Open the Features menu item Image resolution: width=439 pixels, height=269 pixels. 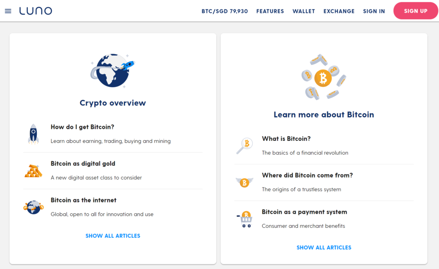pos(270,11)
